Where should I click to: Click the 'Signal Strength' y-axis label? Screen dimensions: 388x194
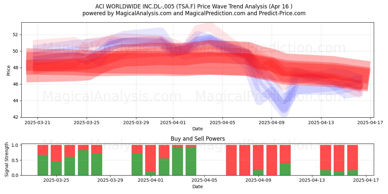(x=7, y=159)
